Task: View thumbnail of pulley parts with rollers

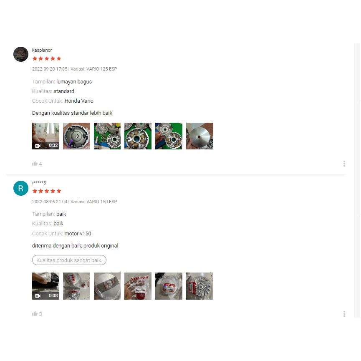Action: [x=107, y=136]
